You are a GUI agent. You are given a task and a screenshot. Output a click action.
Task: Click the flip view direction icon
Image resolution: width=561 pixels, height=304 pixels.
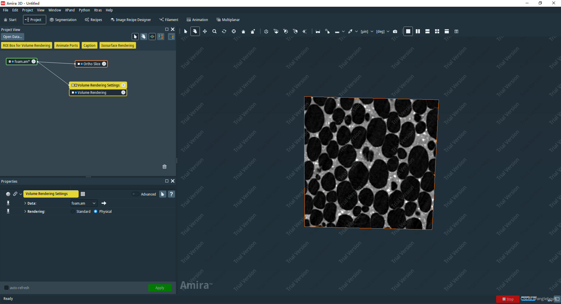304,31
